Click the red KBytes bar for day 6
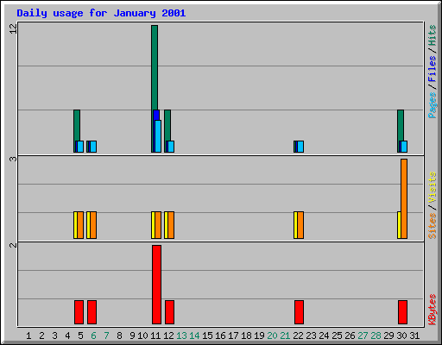Viewport: 442px width, 345px height. 92,312
